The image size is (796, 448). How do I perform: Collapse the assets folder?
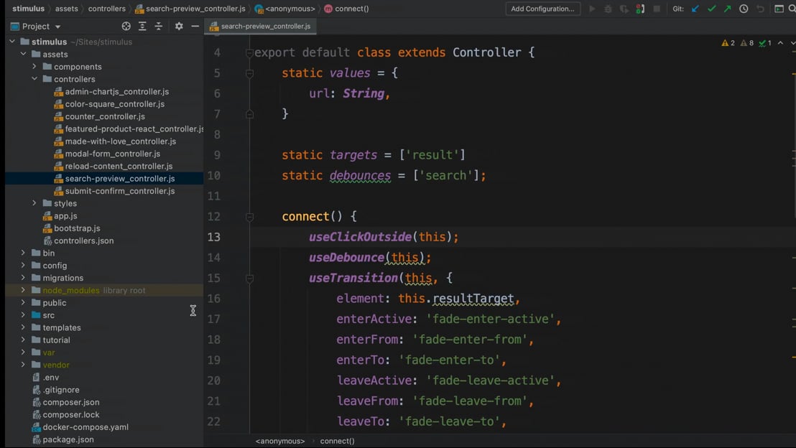click(x=24, y=54)
